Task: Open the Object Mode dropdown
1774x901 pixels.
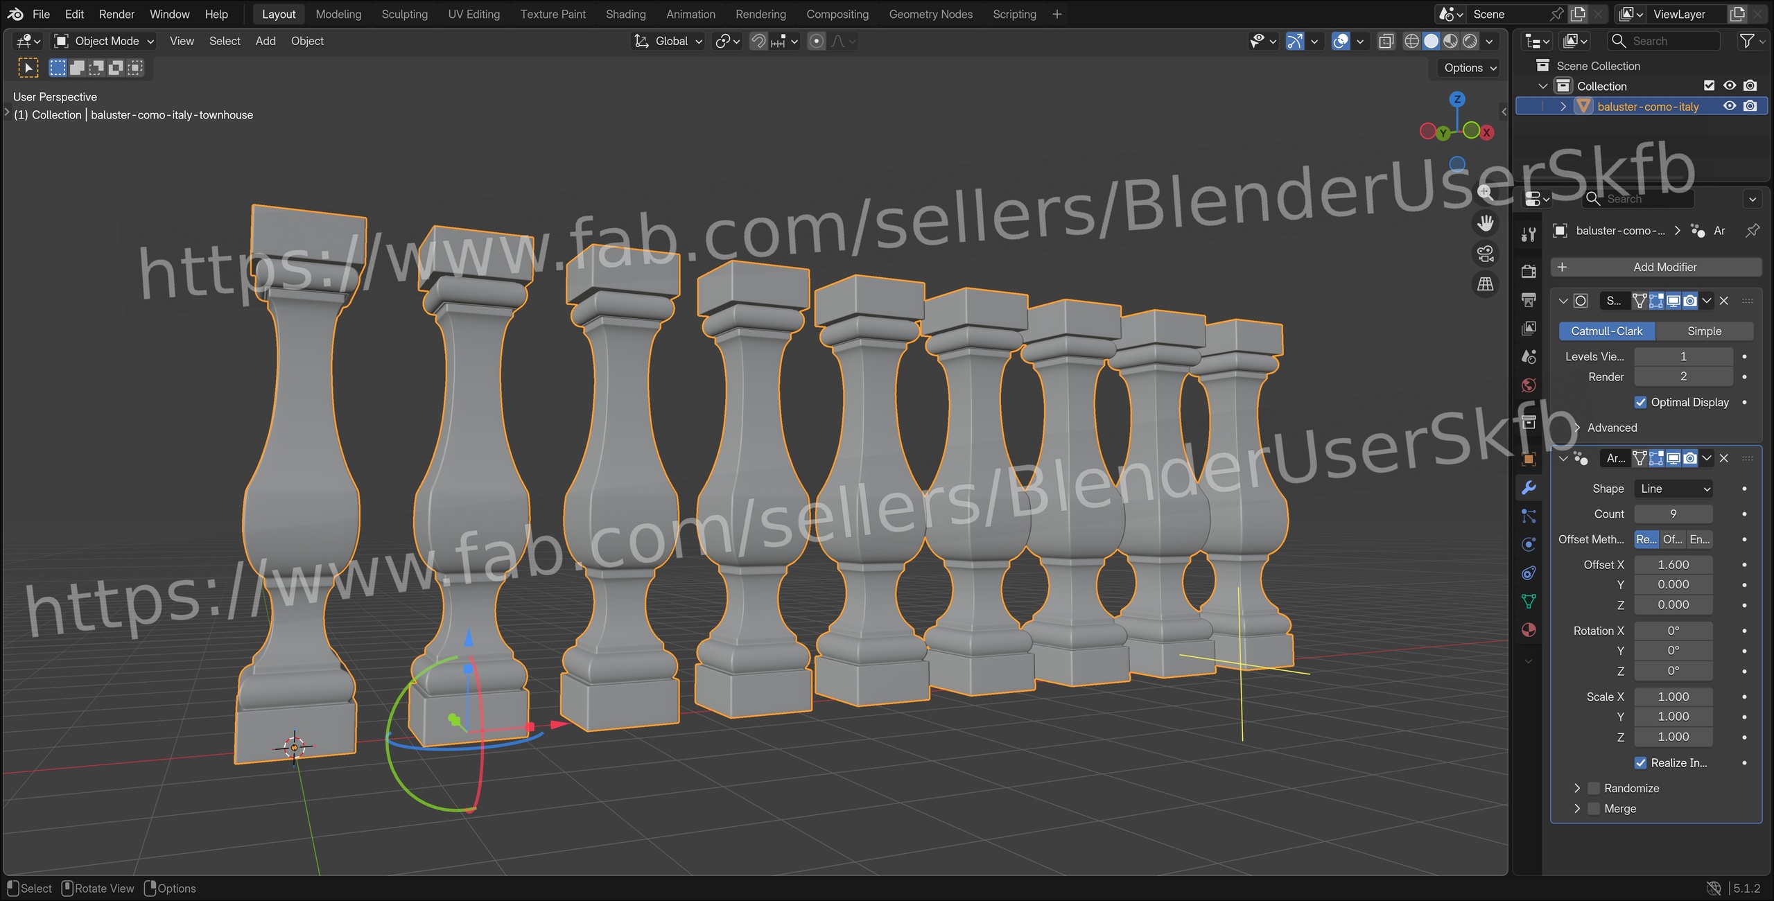Action: click(105, 41)
